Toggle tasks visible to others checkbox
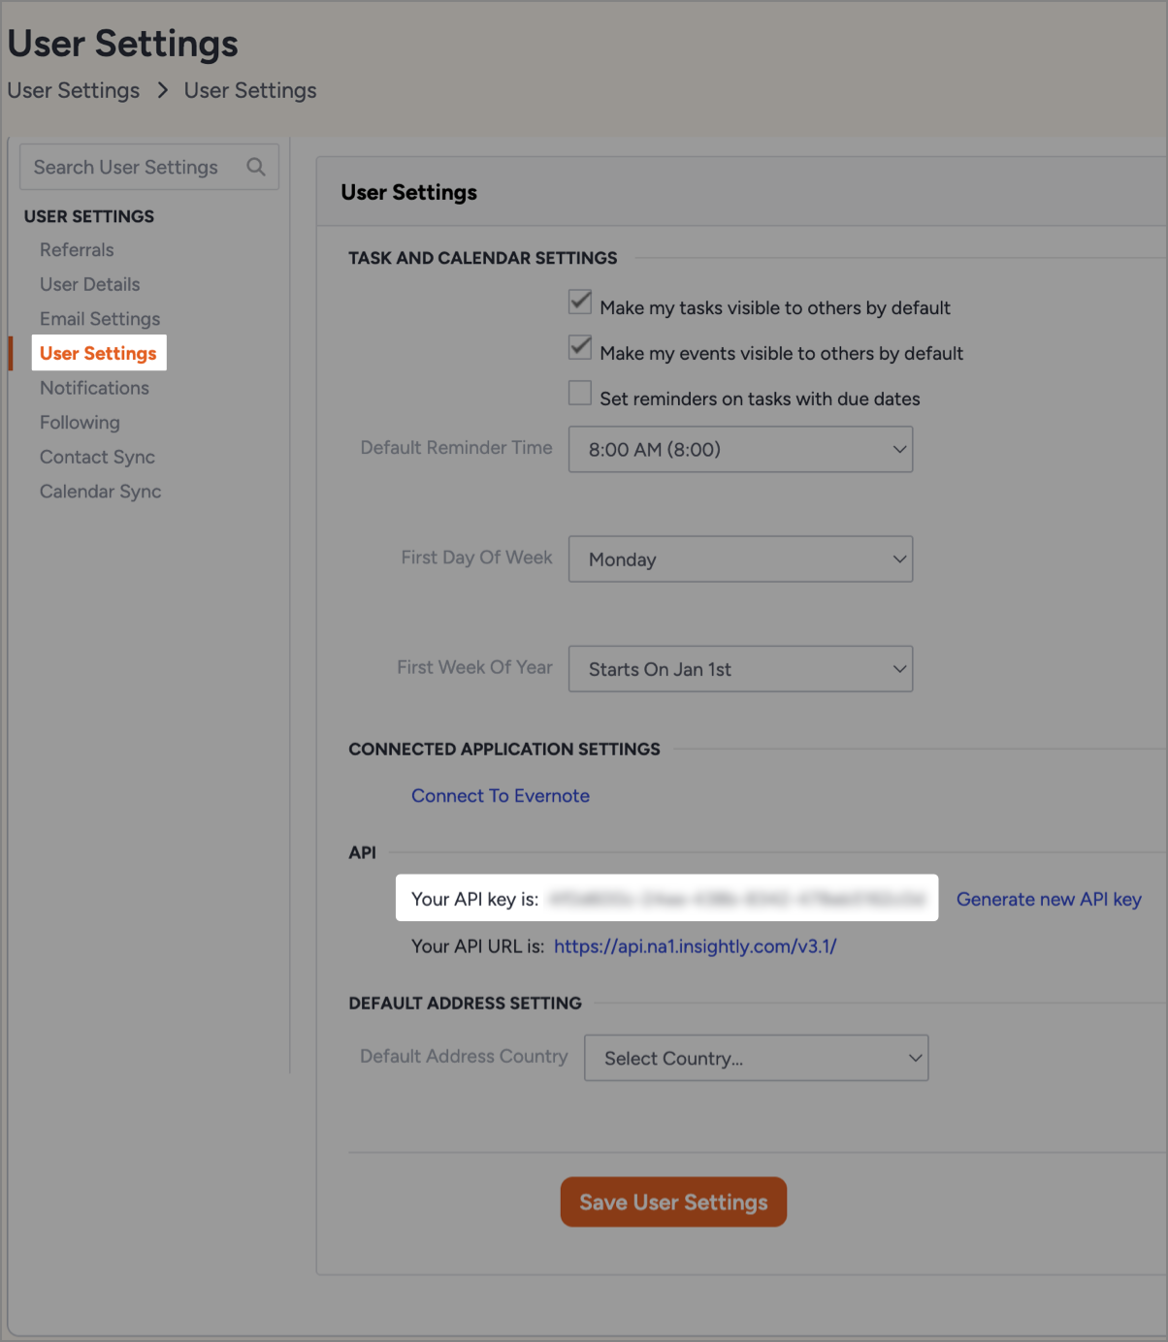 (x=580, y=302)
